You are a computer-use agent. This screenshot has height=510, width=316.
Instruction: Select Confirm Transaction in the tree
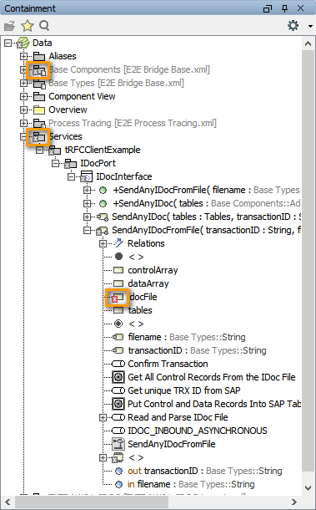[168, 364]
